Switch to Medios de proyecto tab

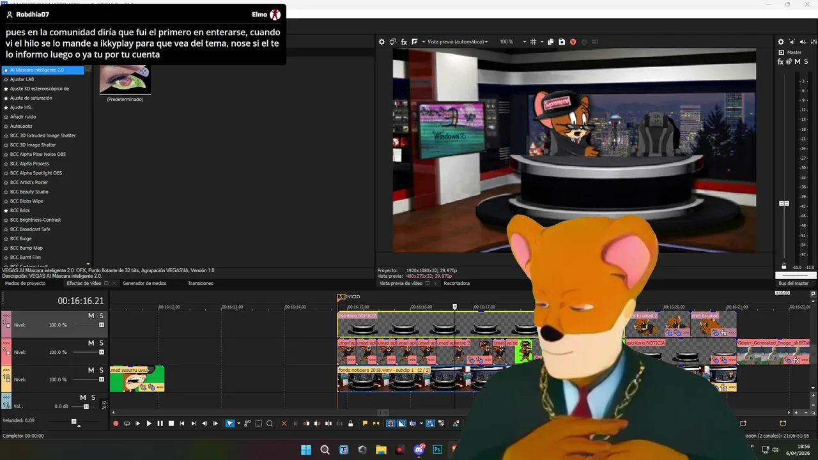pos(25,283)
